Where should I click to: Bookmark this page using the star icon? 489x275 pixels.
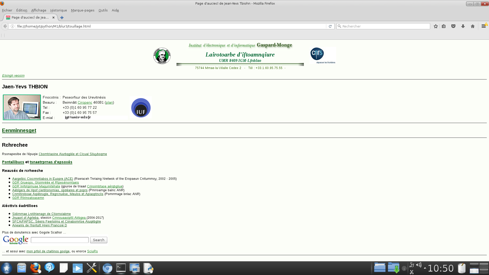(x=435, y=26)
